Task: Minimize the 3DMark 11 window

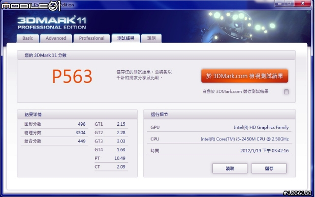Action: click(280, 3)
